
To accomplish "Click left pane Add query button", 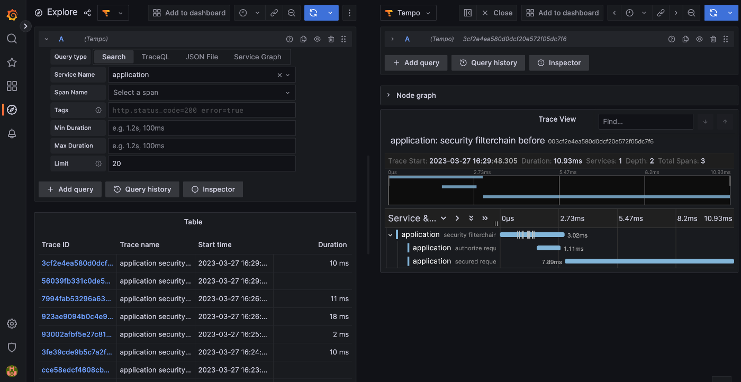I will tap(70, 189).
